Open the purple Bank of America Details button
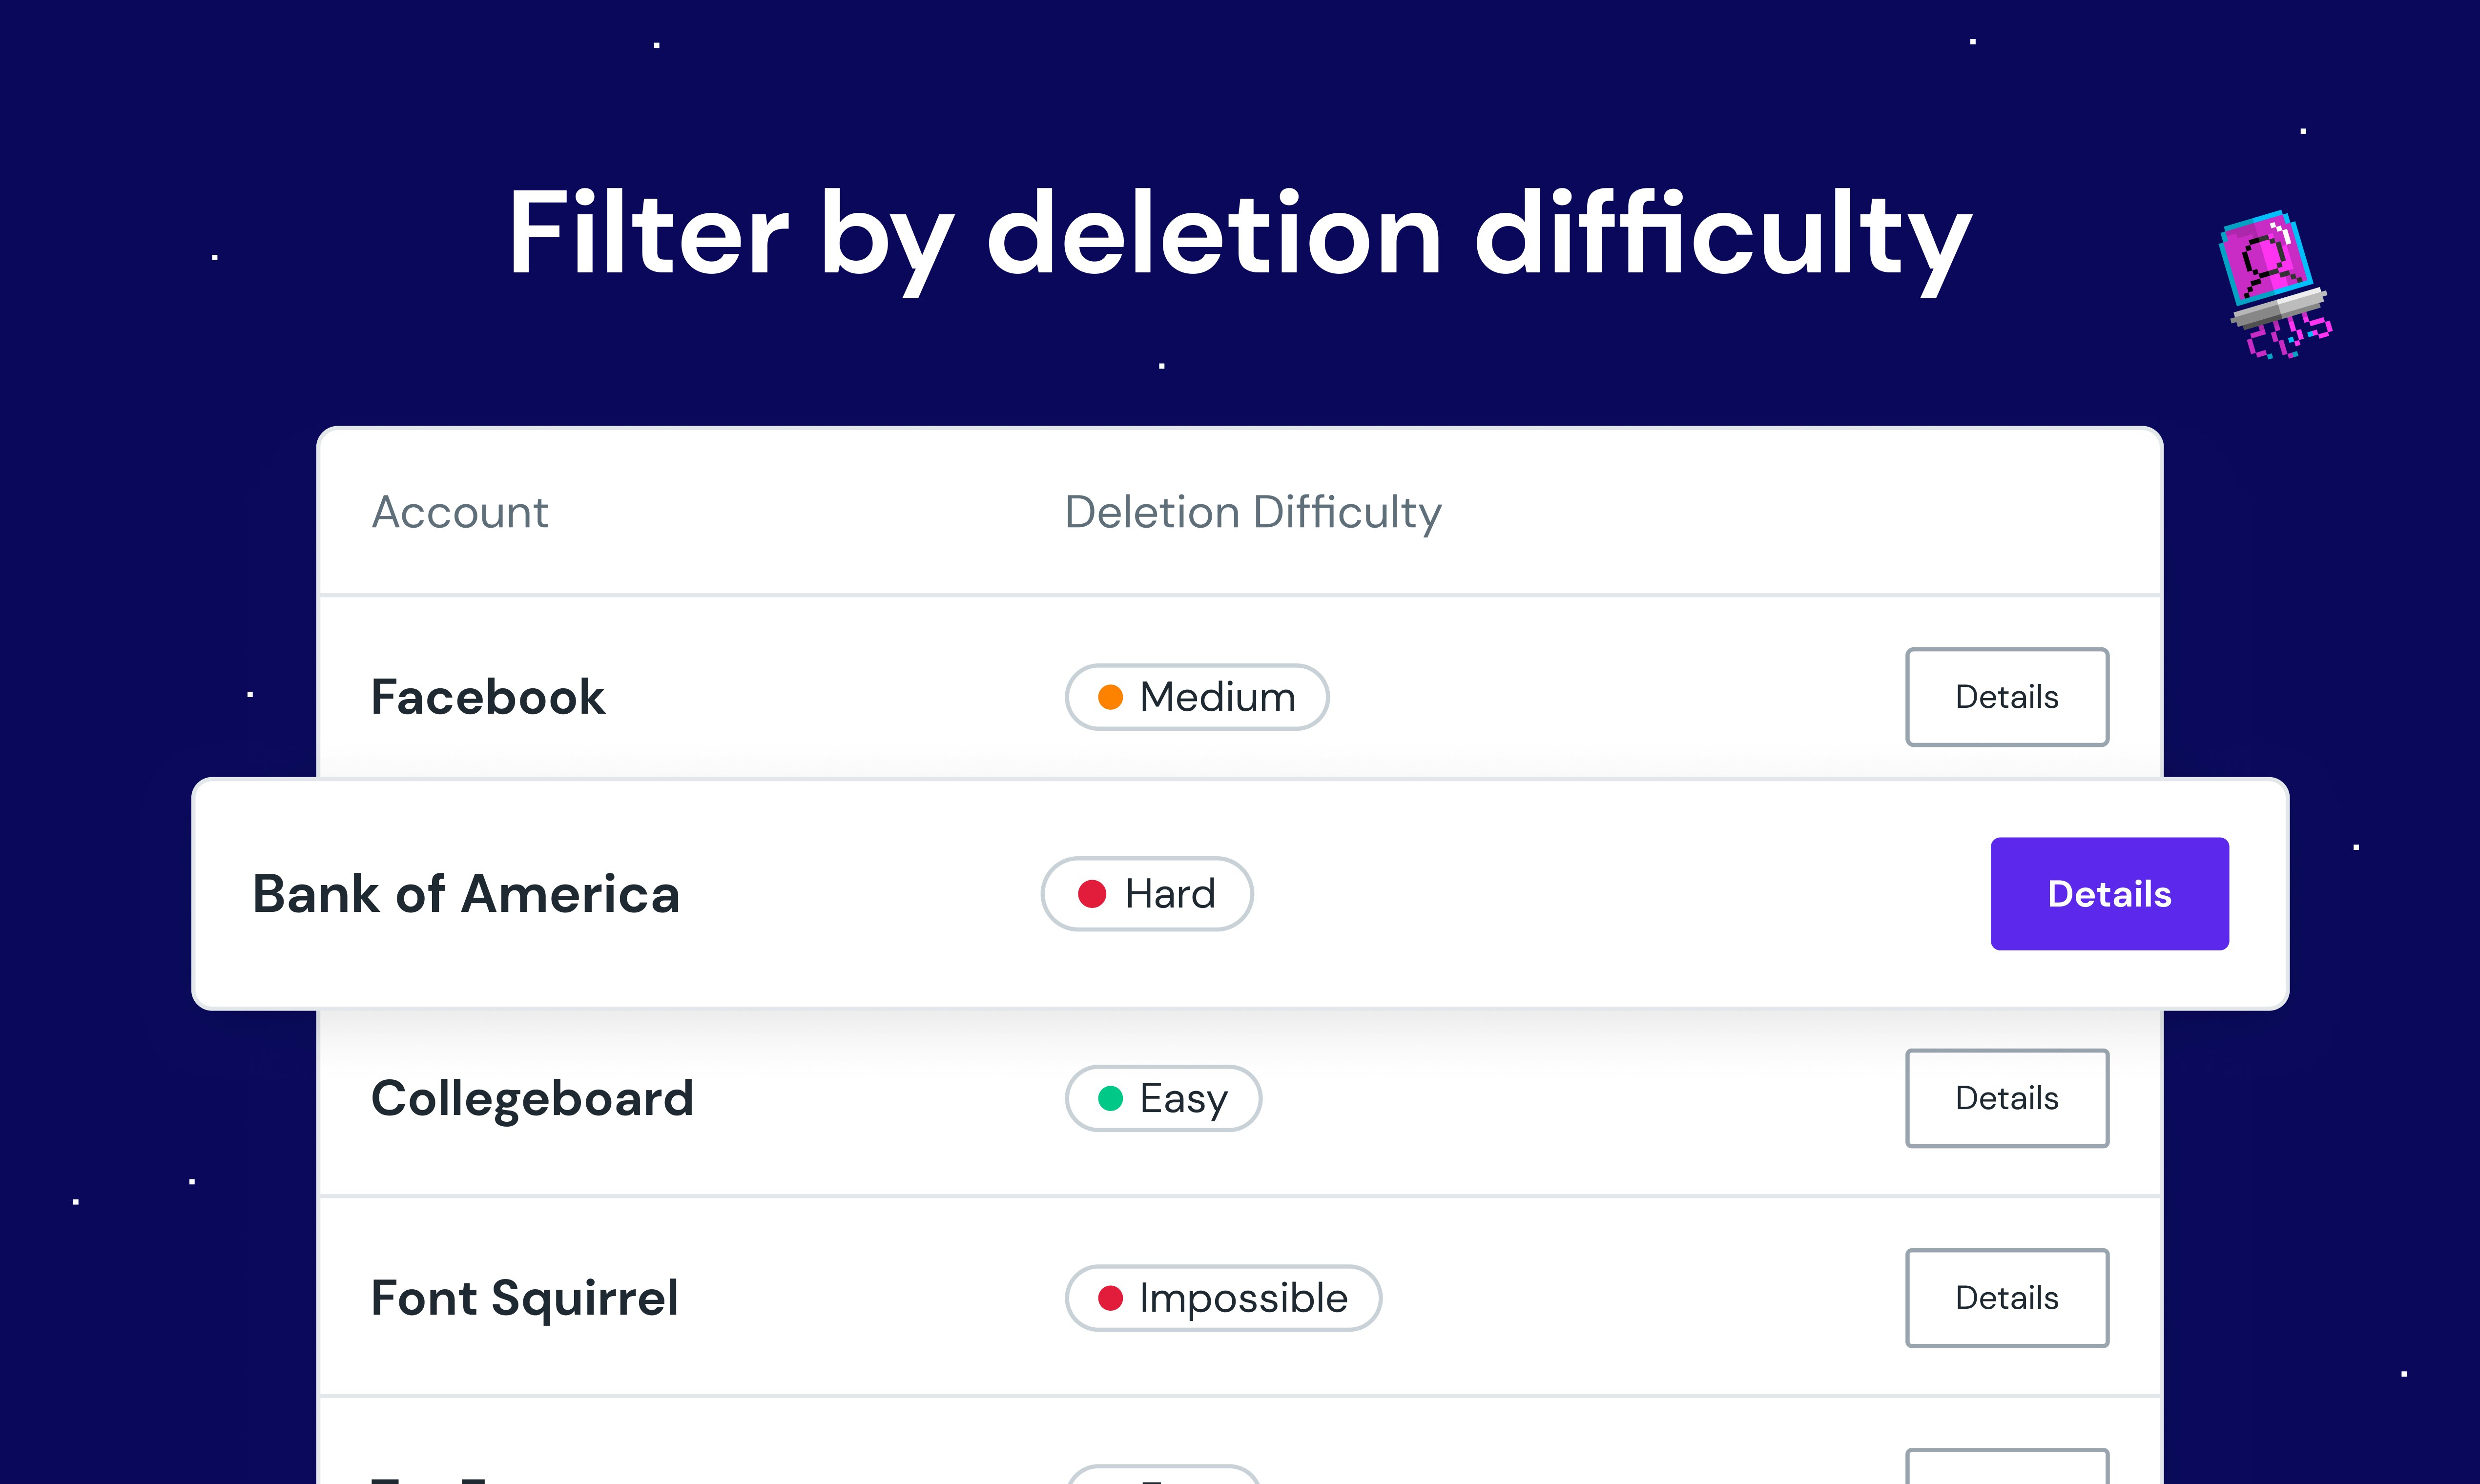 (2109, 894)
